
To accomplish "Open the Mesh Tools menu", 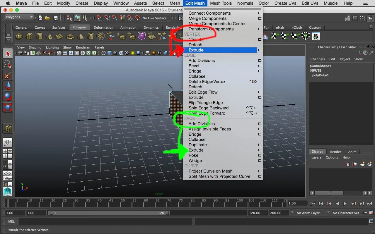I will click(x=221, y=3).
